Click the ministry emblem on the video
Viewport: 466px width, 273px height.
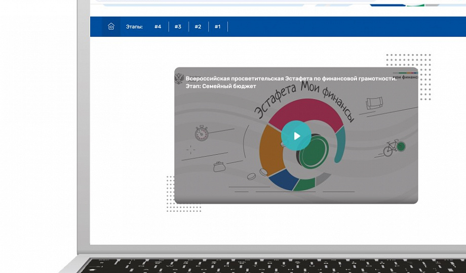(x=179, y=79)
